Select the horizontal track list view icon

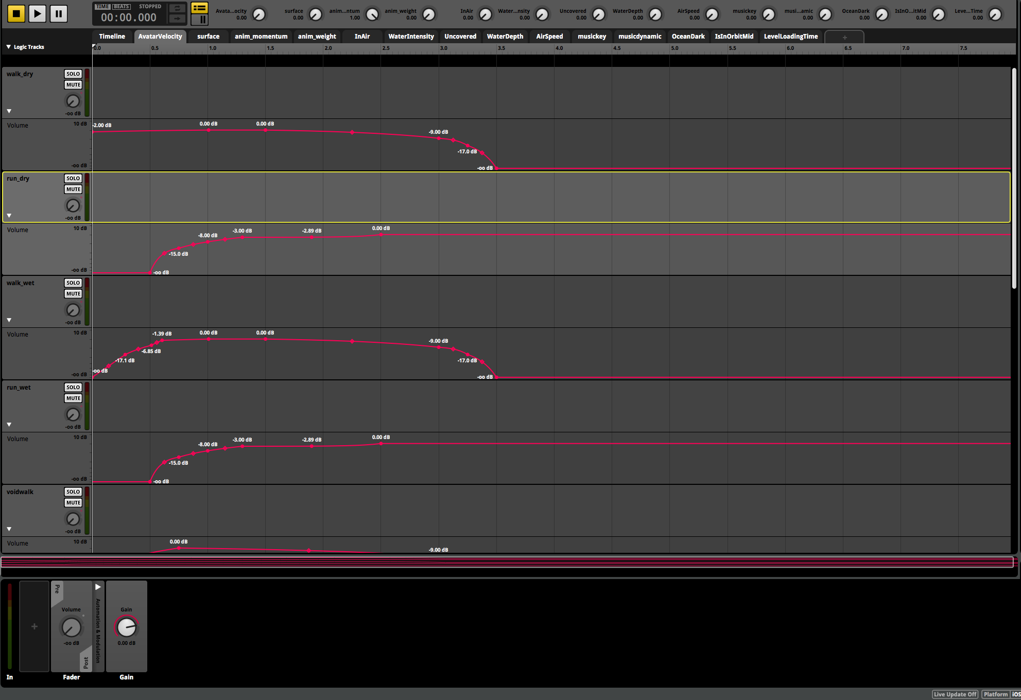tap(199, 8)
